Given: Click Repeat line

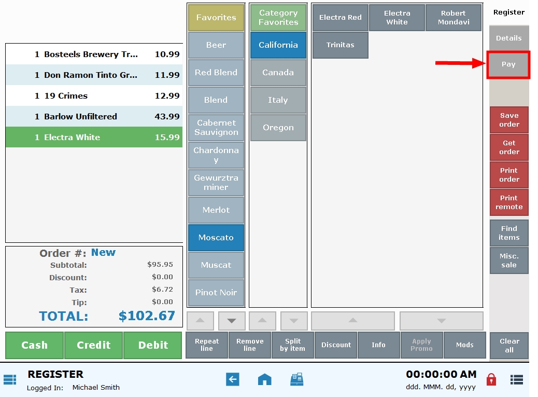Looking at the screenshot, I should tap(207, 345).
